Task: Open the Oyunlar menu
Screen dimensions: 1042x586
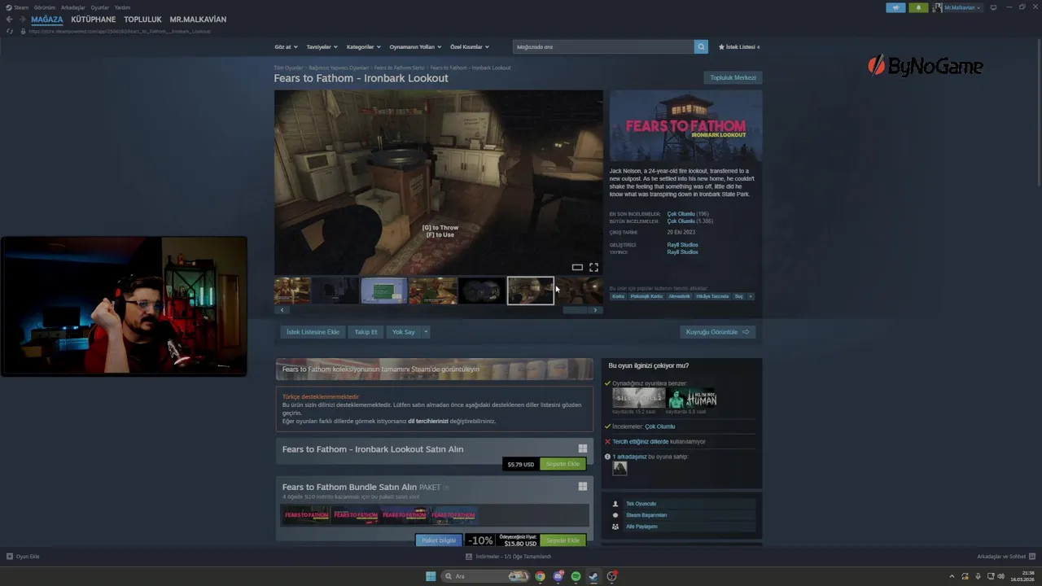Action: click(100, 7)
